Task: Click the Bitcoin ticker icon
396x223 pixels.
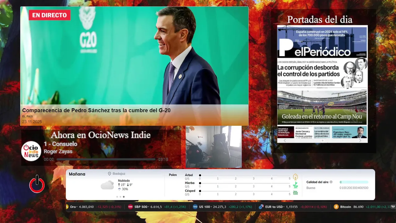Action: [x=336, y=207]
